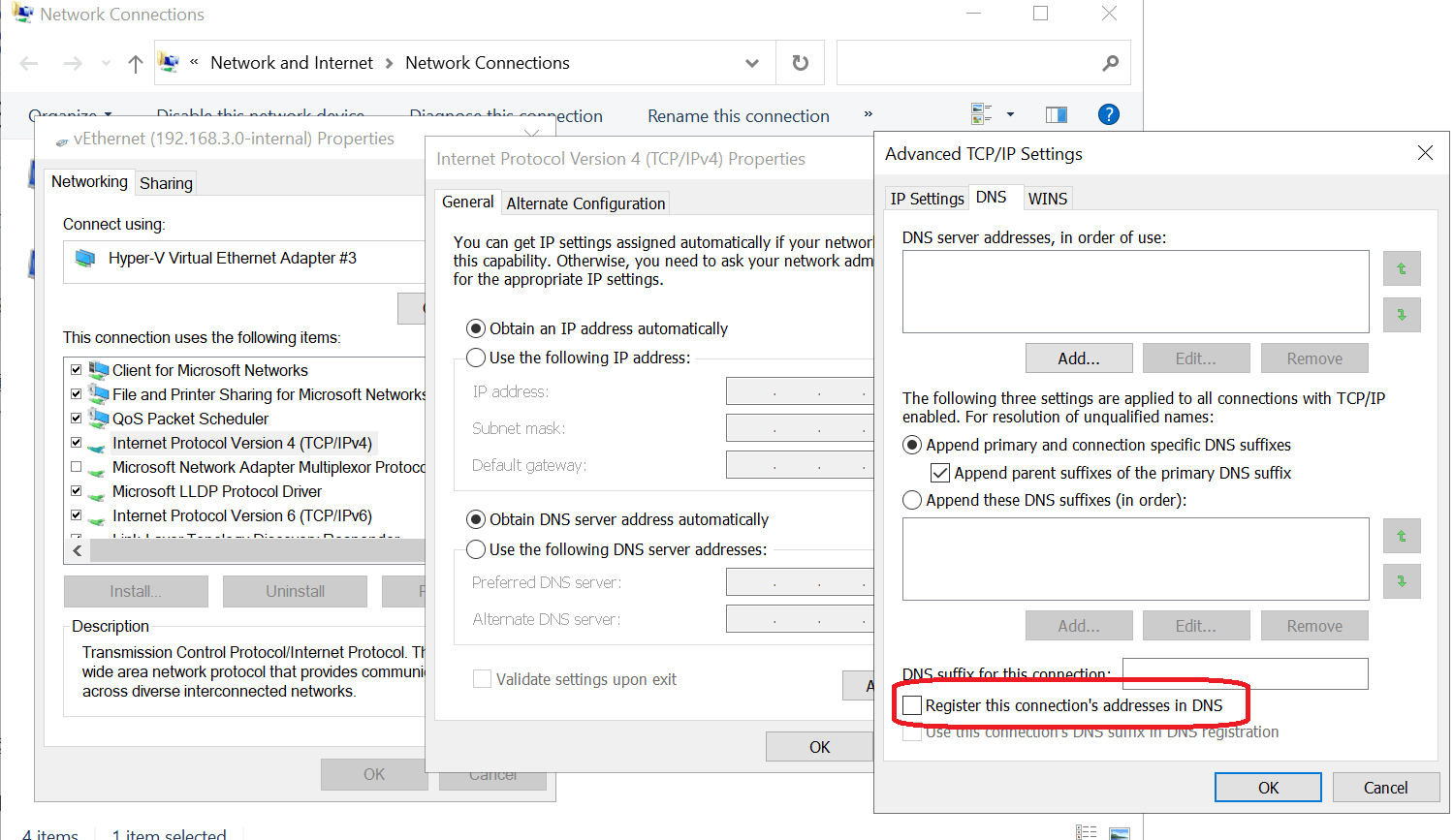Screen dimensions: 1454x840
Task: Switch to the IP Settings tab
Action: 927,199
